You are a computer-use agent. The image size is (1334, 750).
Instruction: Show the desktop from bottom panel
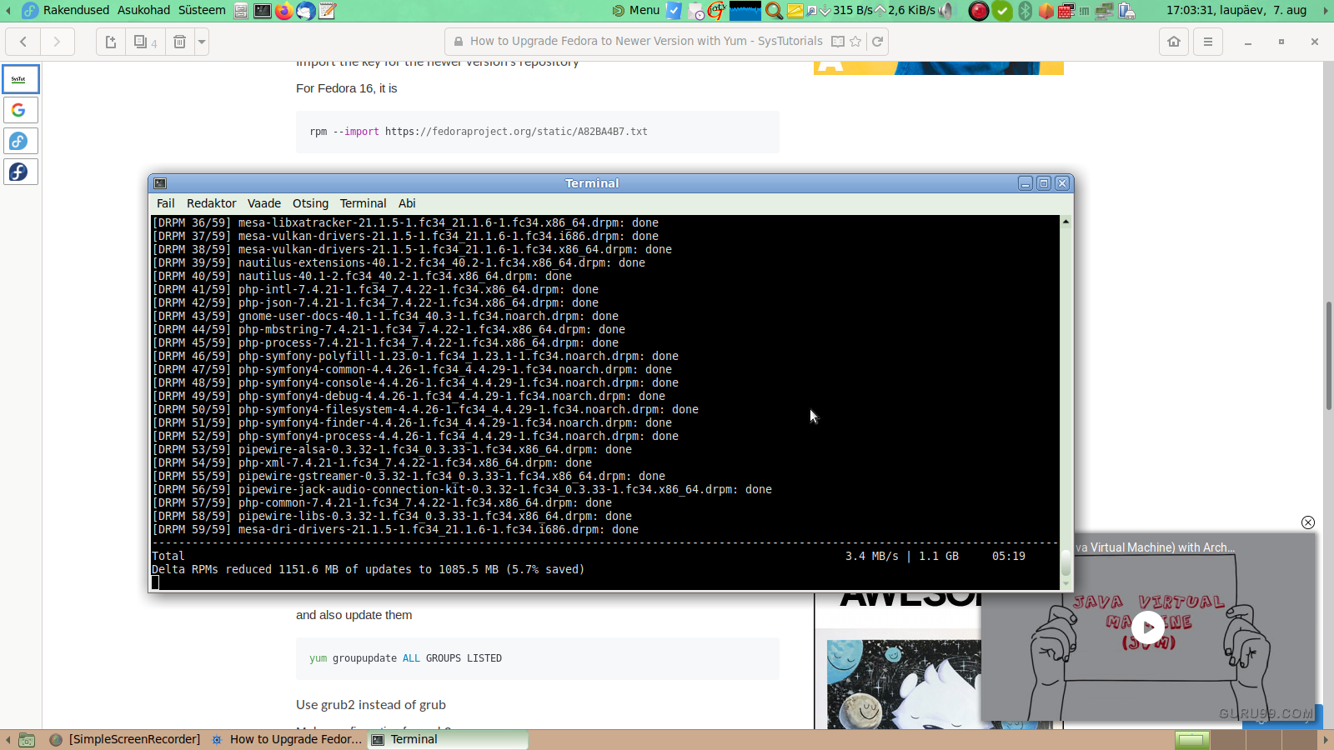27,740
